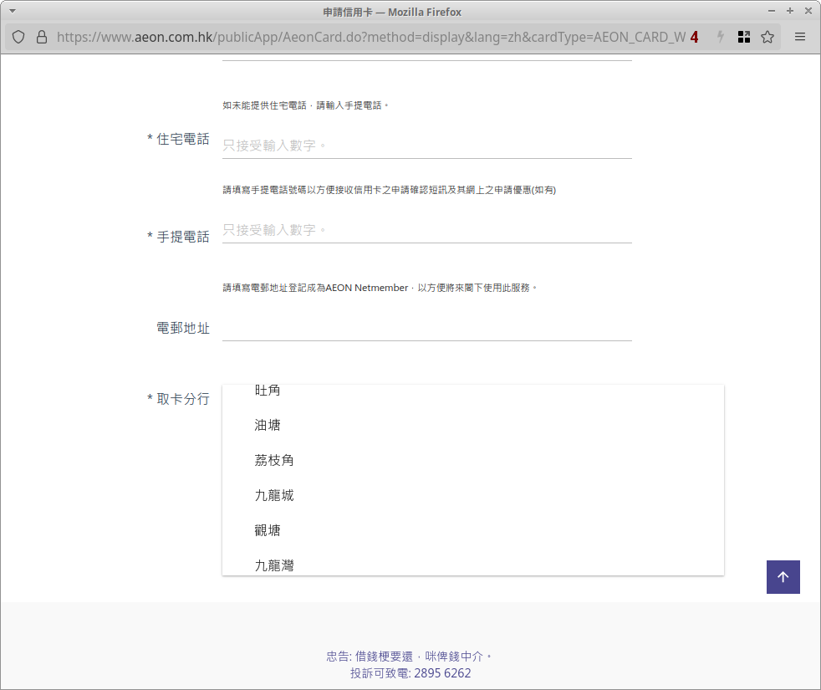The image size is (821, 690).
Task: Close the Firefox window
Action: 808,11
